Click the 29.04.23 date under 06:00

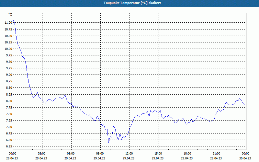point(70,158)
